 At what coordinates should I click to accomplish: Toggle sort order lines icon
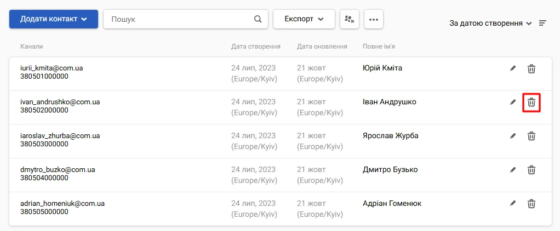point(542,23)
